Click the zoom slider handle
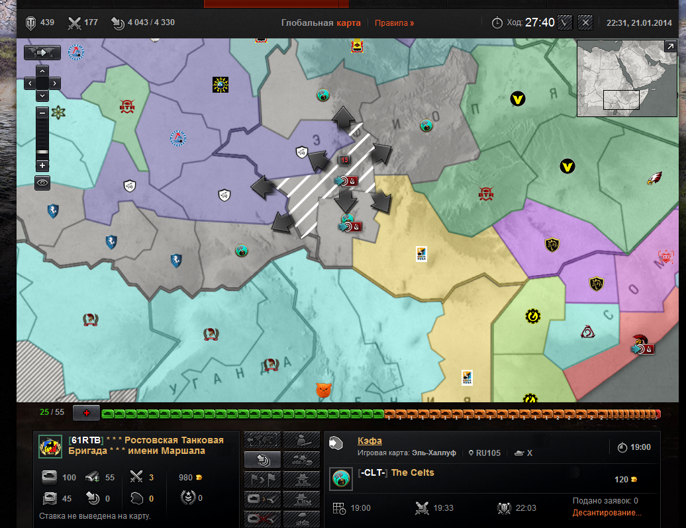Image resolution: width=686 pixels, height=528 pixels. click(x=42, y=152)
